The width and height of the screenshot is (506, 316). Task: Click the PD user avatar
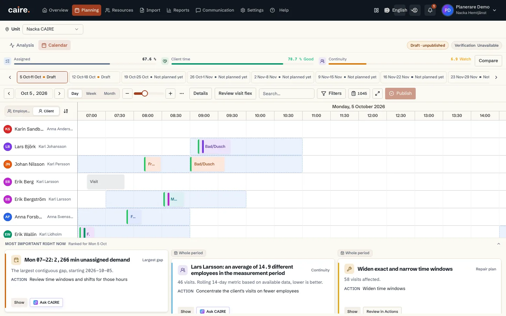click(x=447, y=10)
